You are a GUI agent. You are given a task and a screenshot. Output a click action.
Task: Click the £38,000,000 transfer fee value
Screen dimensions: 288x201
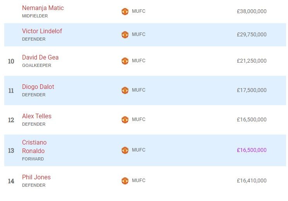[252, 12]
